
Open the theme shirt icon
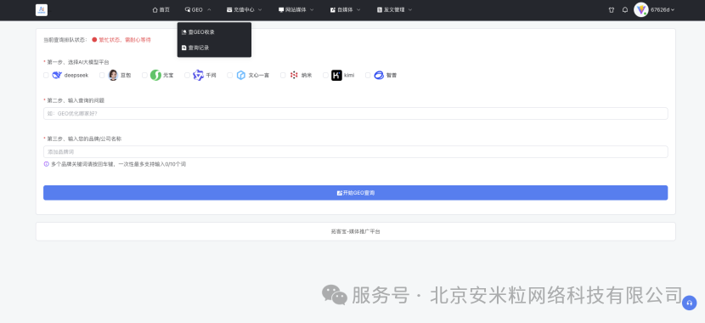click(x=611, y=10)
